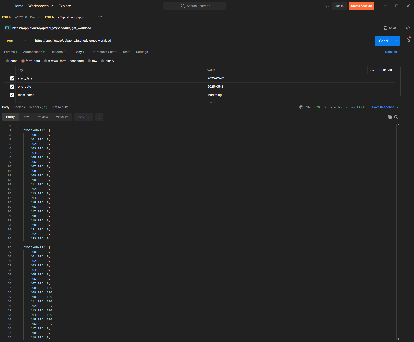Open the Pre-request Script tab

(103, 52)
